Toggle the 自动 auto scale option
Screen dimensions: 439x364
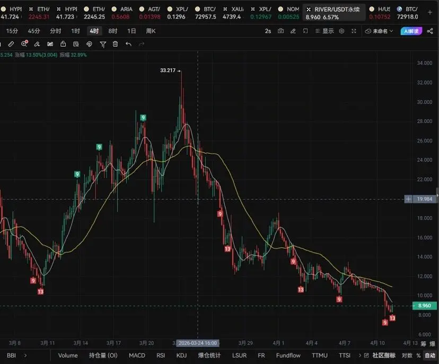pos(430,356)
